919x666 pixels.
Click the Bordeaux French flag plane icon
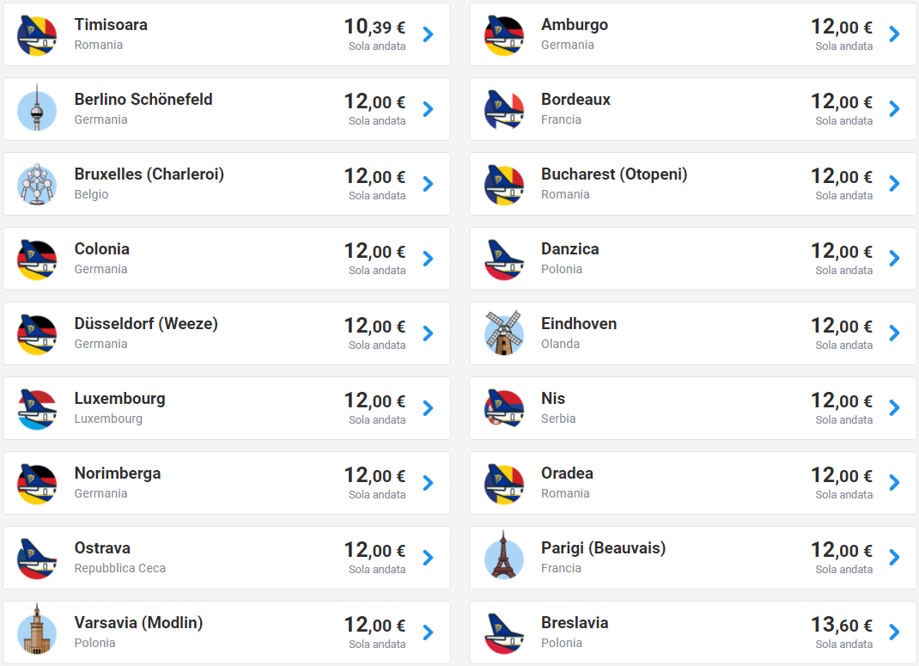504,110
